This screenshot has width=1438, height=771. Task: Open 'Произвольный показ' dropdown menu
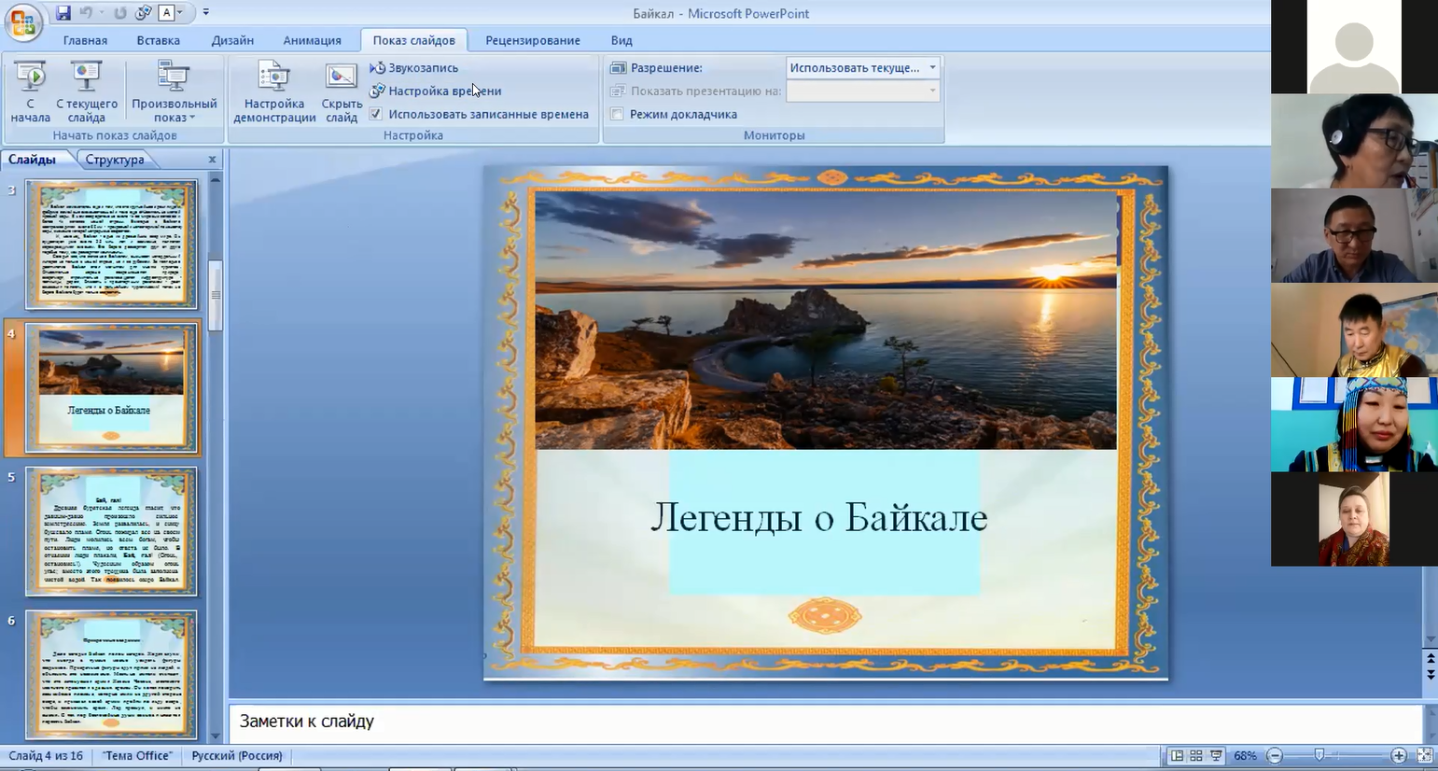point(174,91)
